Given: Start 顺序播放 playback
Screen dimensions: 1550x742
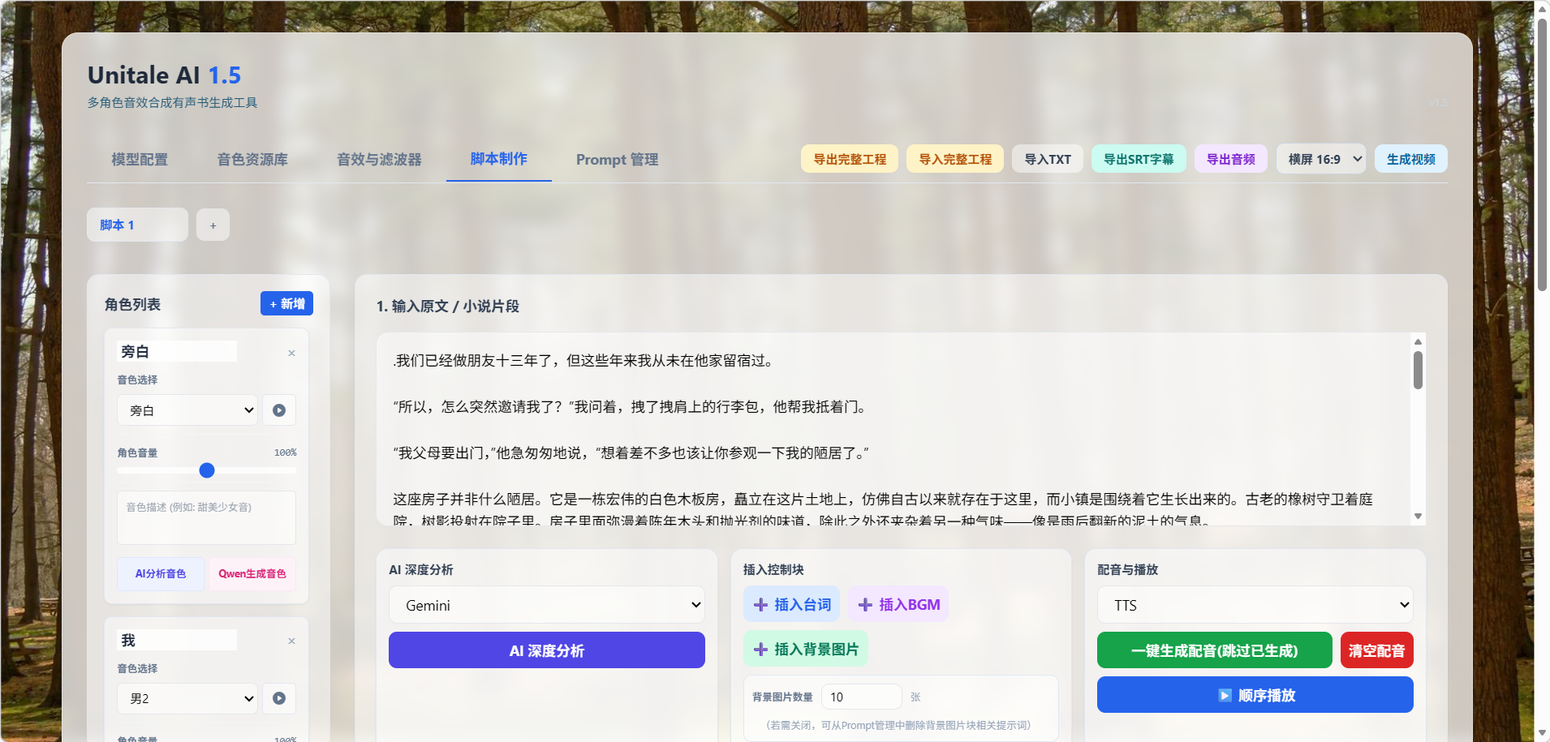Looking at the screenshot, I should pos(1255,695).
